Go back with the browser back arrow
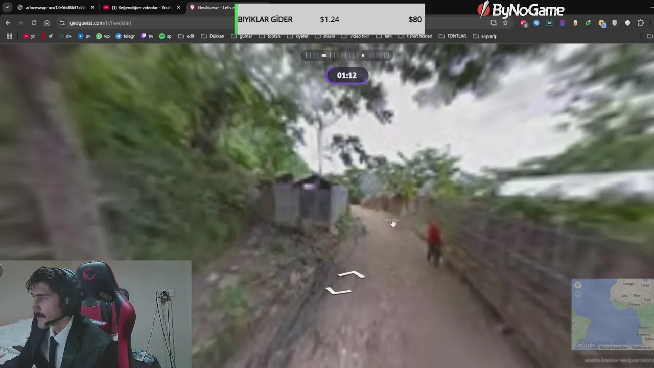654x368 pixels. point(8,22)
